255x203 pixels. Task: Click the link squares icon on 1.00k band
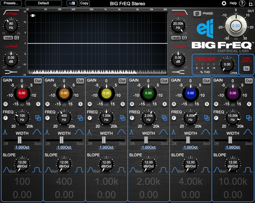click(x=122, y=118)
